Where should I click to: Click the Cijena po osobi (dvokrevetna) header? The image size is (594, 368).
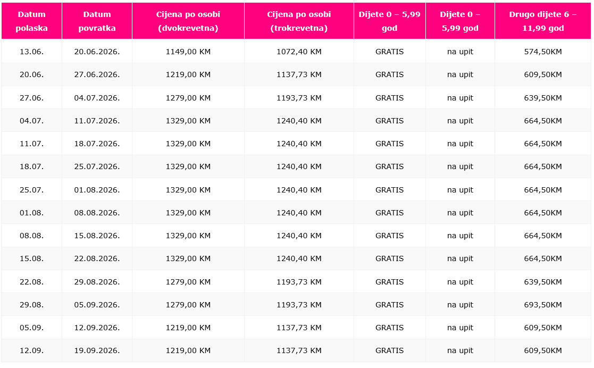[188, 21]
